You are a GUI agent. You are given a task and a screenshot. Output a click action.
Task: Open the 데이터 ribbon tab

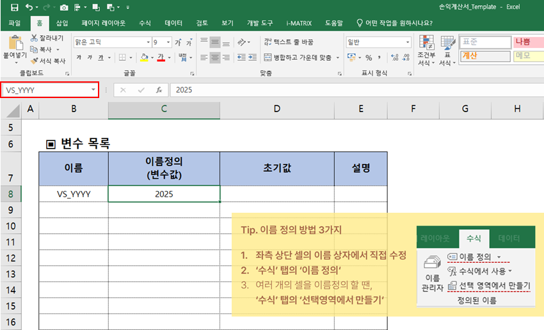[x=173, y=23]
